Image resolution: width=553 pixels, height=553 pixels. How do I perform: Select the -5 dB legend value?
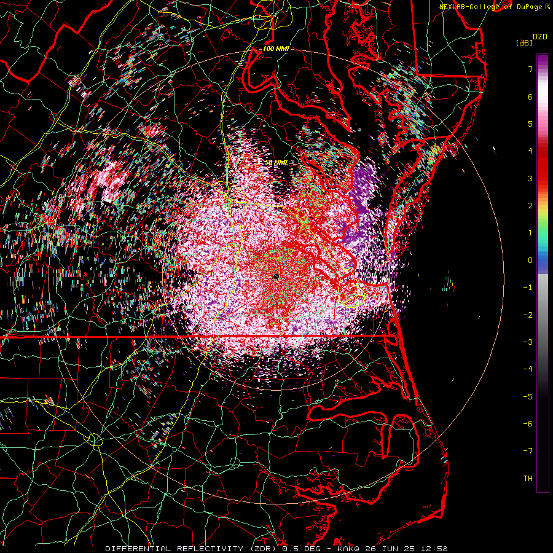(528, 396)
